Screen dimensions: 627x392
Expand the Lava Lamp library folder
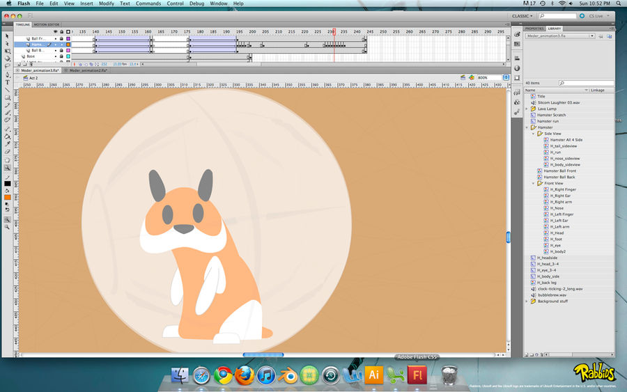click(527, 109)
